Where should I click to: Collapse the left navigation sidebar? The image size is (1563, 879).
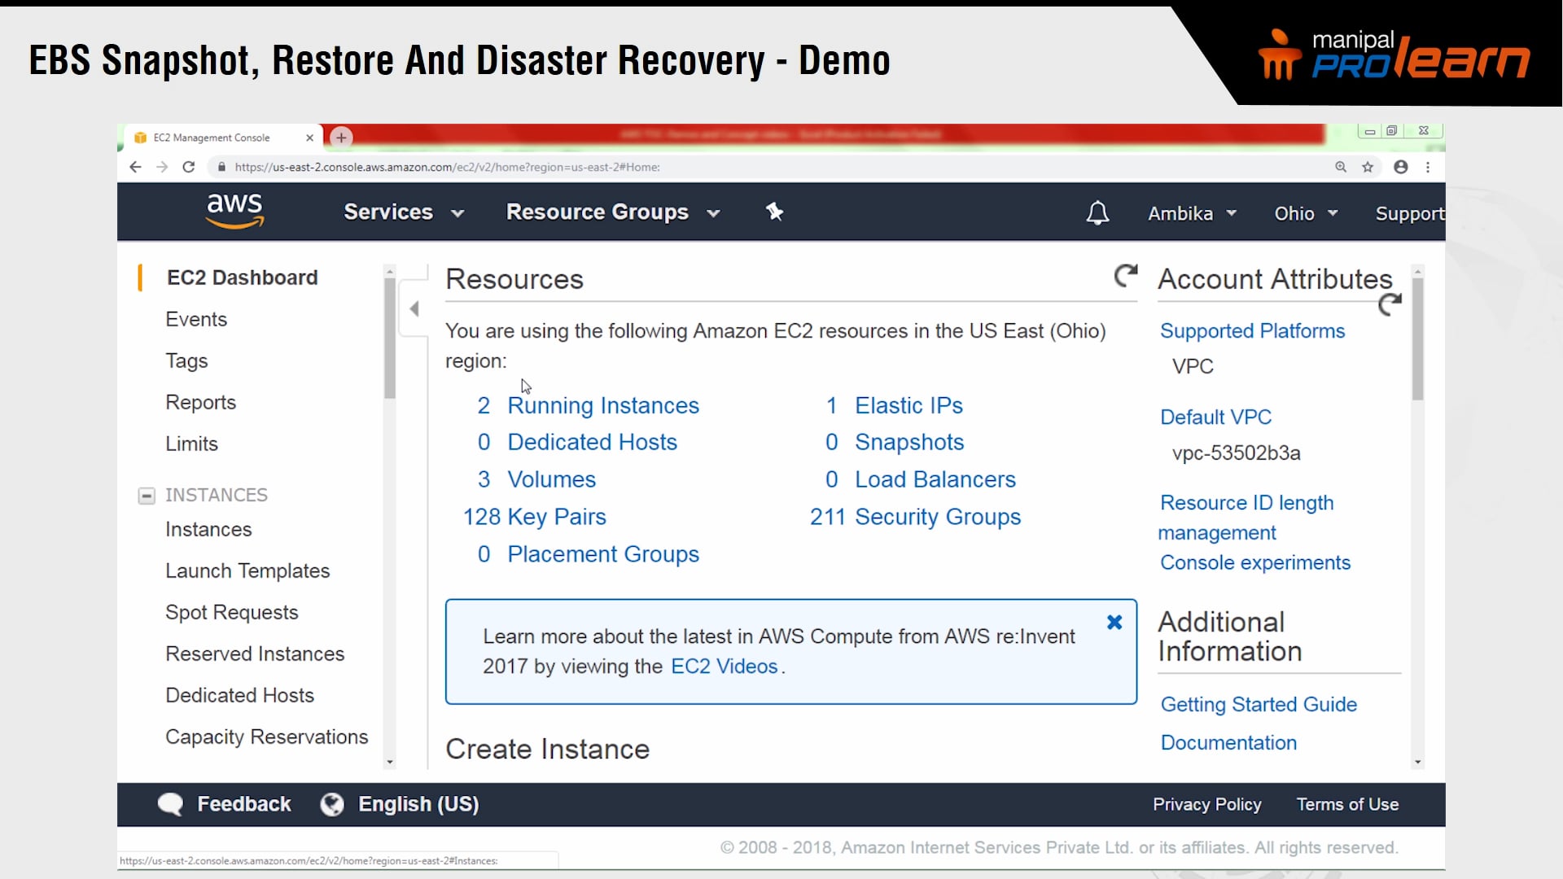[414, 308]
